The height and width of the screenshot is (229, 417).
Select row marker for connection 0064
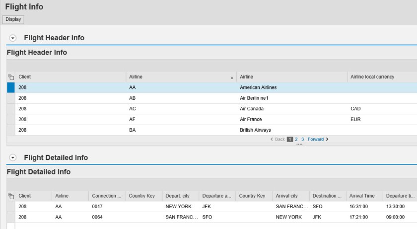(x=11, y=217)
